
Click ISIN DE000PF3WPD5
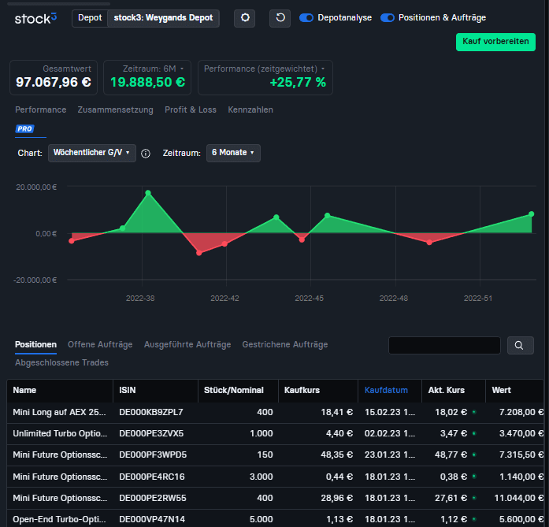(x=153, y=455)
